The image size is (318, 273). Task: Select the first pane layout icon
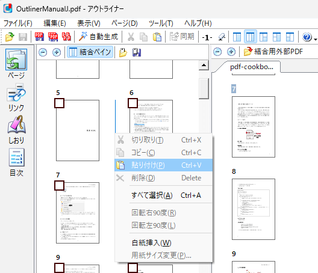(237, 37)
